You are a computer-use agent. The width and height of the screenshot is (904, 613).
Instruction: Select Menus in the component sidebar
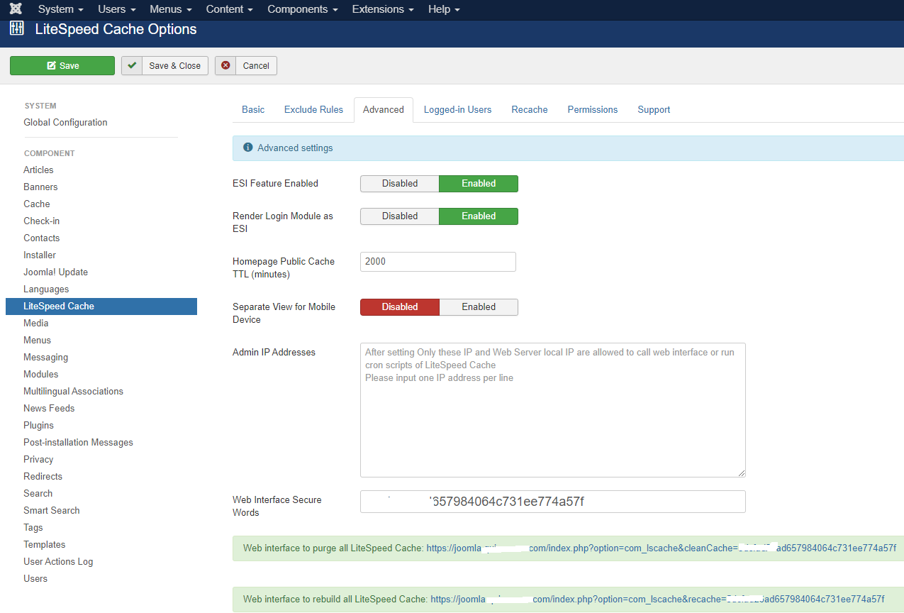(x=37, y=340)
